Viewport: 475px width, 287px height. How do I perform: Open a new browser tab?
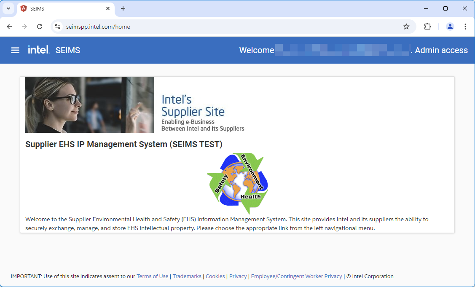click(123, 8)
